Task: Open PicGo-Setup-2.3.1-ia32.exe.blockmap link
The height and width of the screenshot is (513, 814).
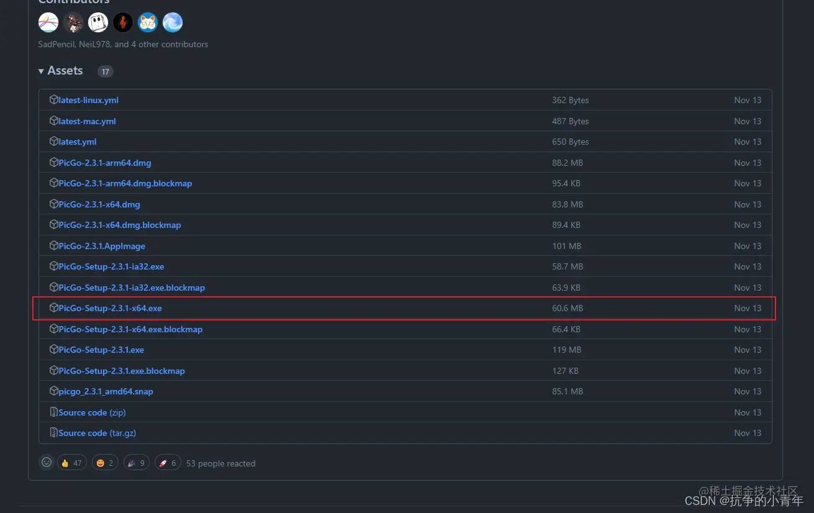Action: [132, 288]
